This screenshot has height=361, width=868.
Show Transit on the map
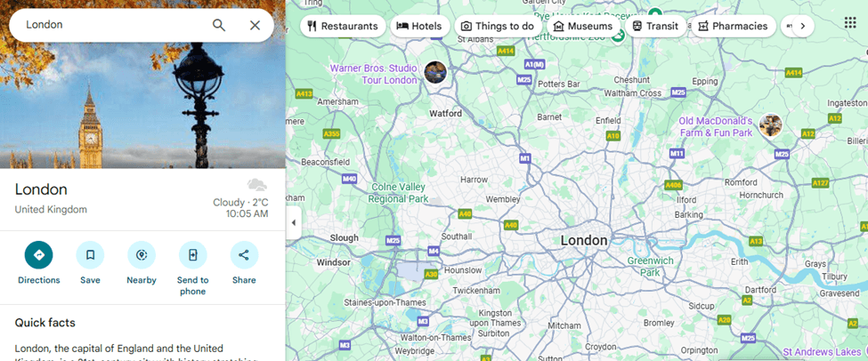655,26
